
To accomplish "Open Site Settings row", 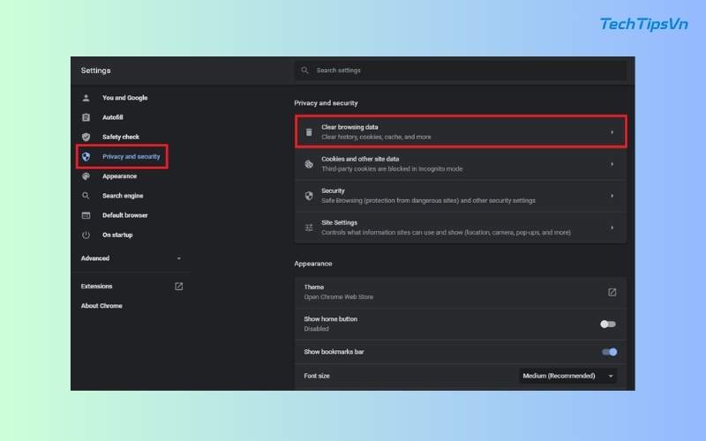I will coord(461,228).
